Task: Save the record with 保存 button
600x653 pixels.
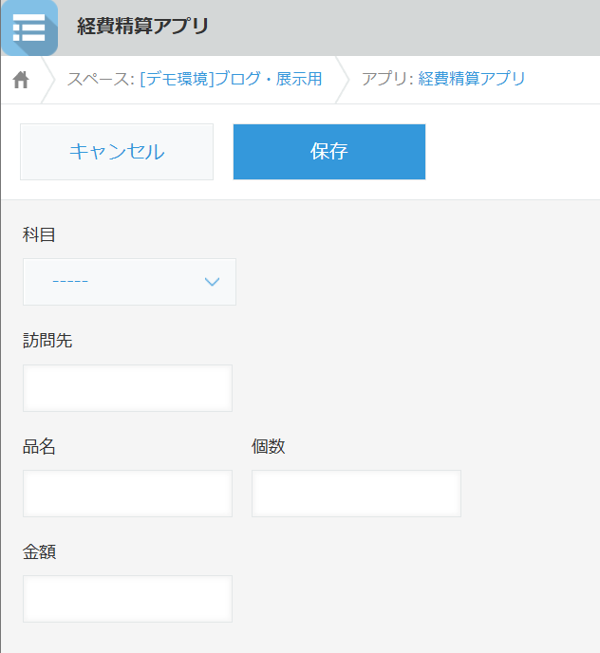Action: tap(328, 152)
